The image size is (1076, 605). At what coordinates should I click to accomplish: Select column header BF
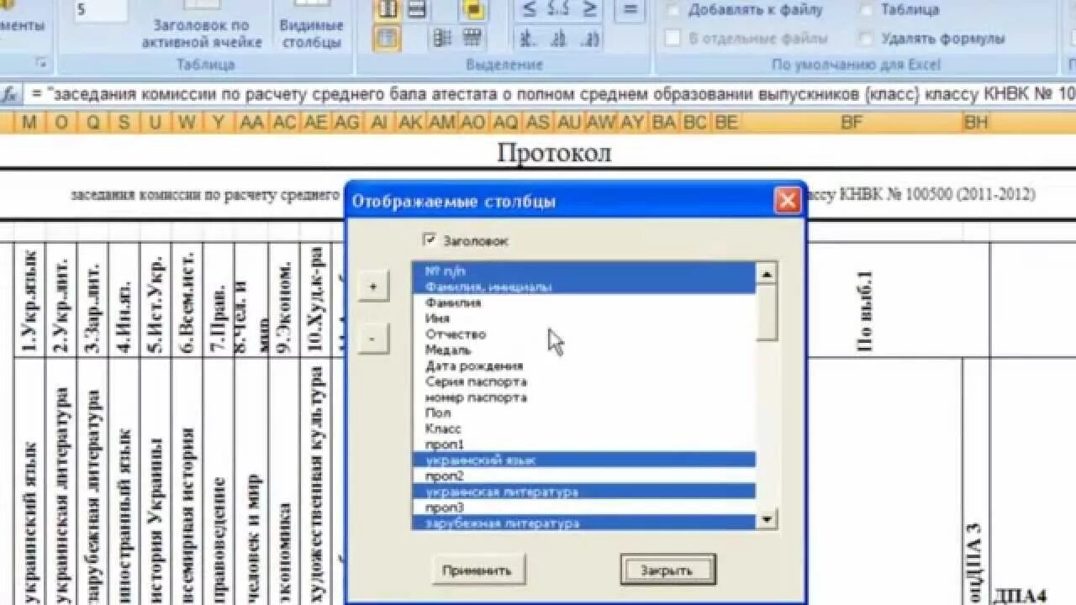coord(852,123)
